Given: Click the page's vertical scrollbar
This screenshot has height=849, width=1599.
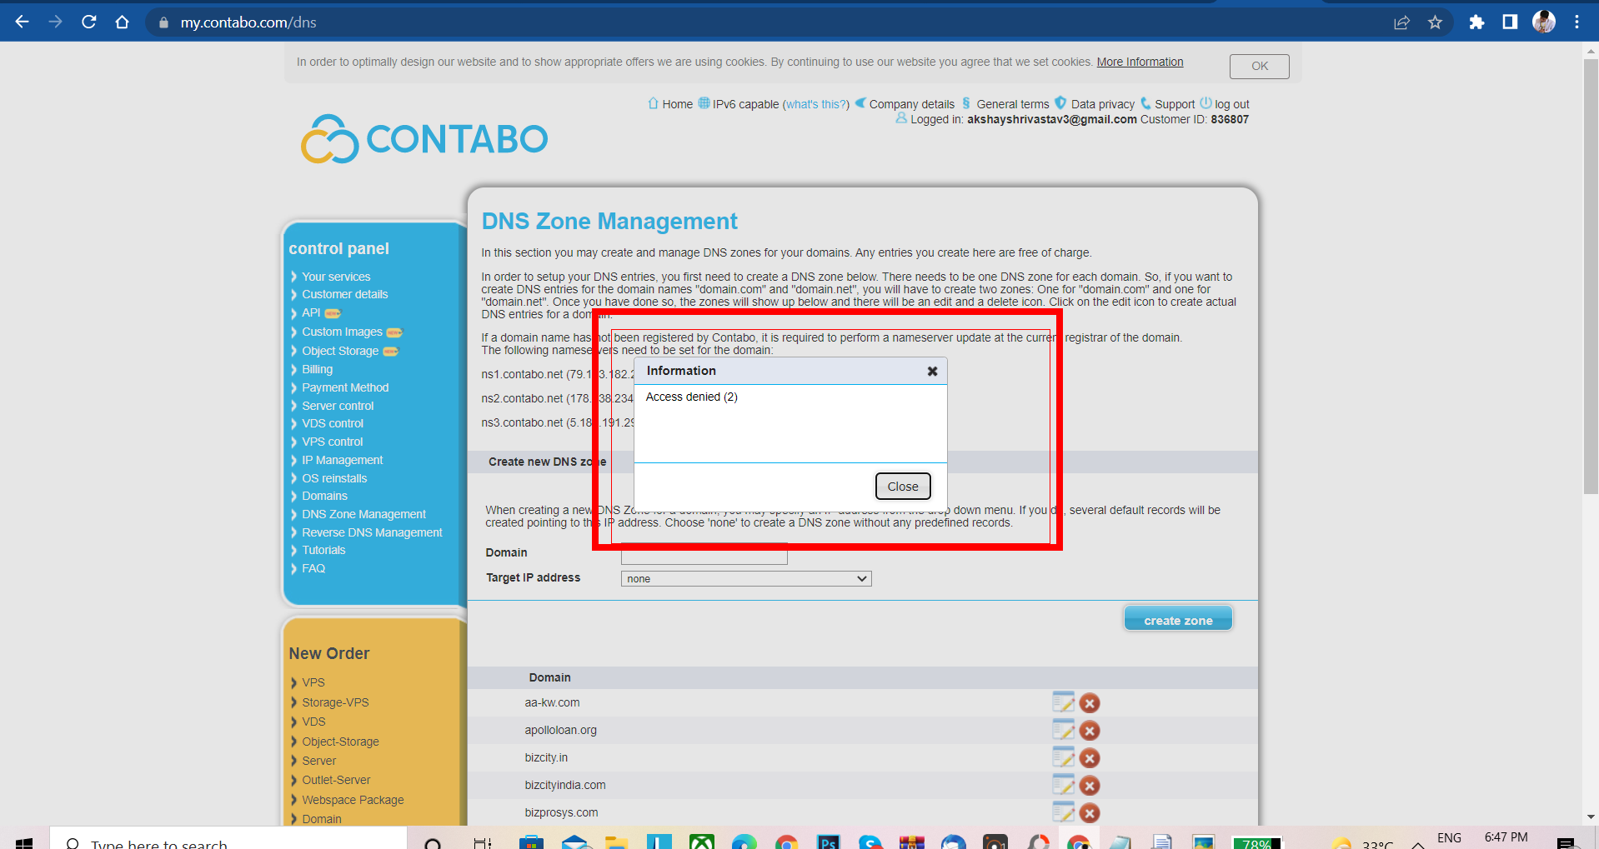Looking at the screenshot, I should (1591, 275).
